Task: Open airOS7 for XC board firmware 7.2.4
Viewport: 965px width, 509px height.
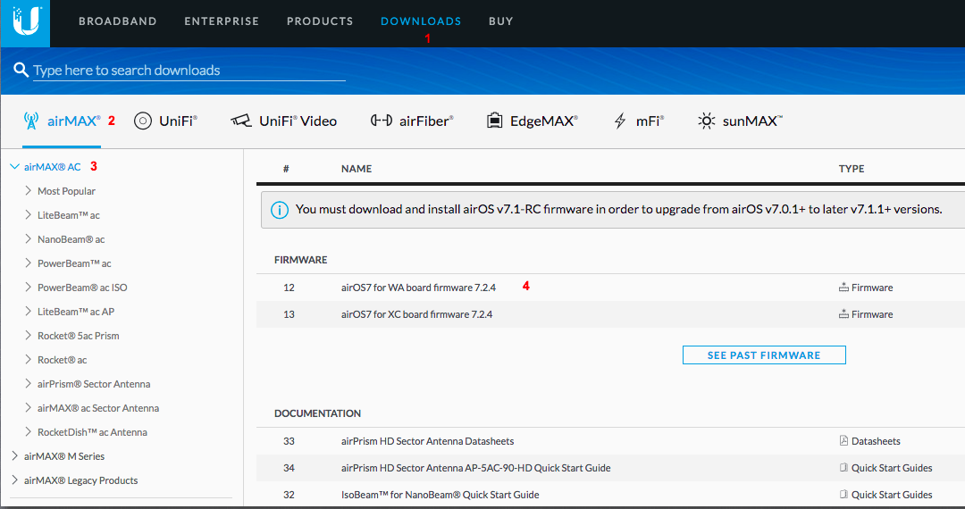Action: pos(416,314)
